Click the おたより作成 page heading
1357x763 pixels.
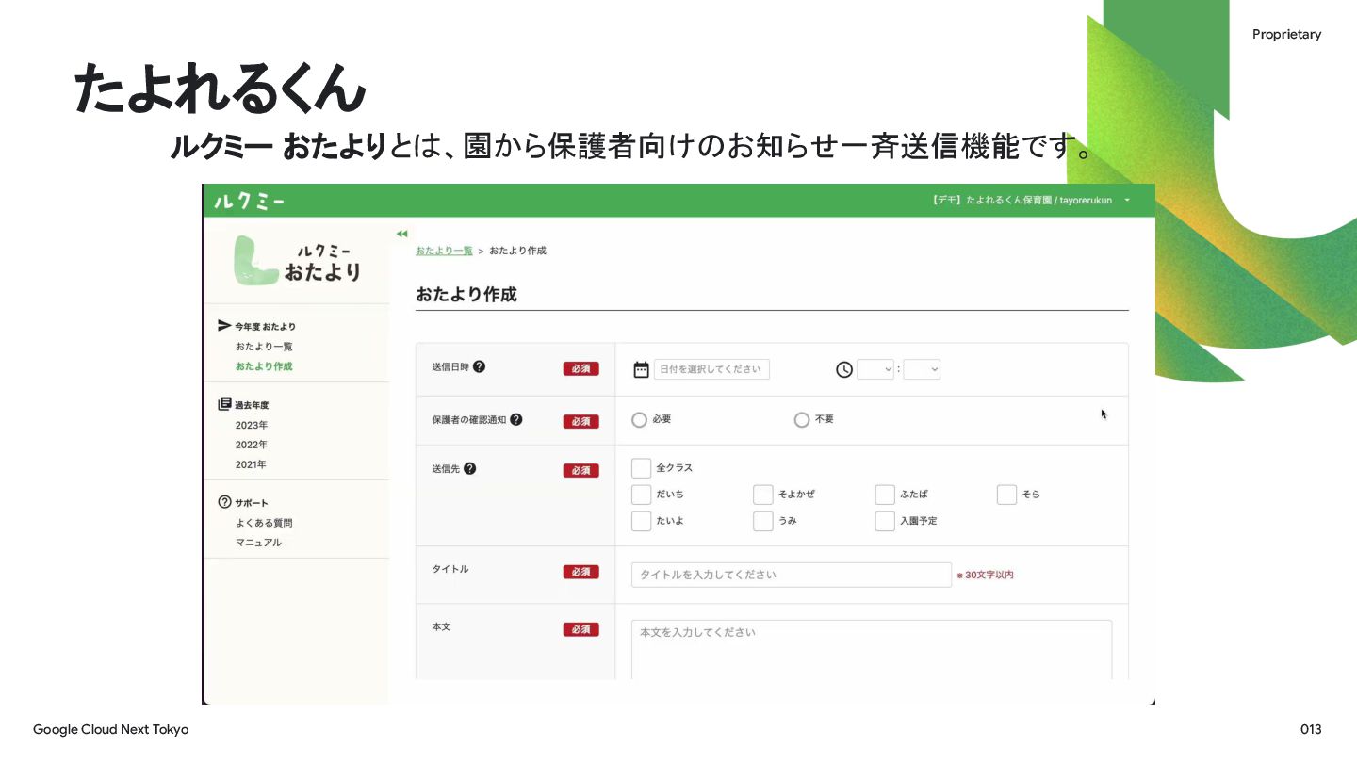click(x=466, y=294)
